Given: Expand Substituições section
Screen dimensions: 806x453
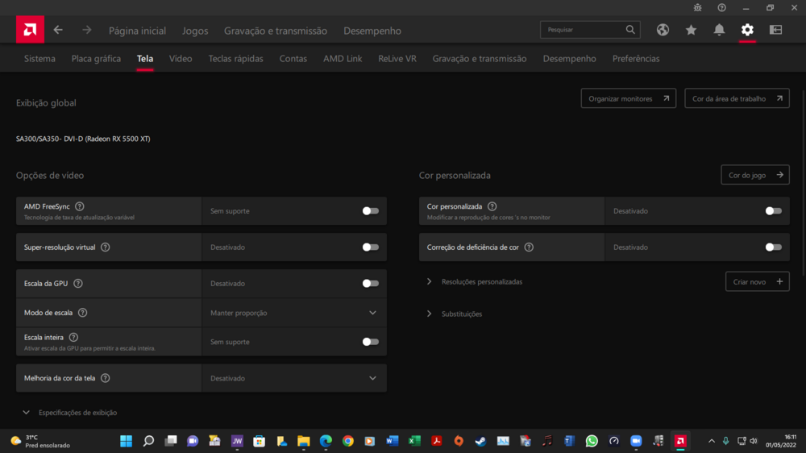Looking at the screenshot, I should click(x=430, y=314).
